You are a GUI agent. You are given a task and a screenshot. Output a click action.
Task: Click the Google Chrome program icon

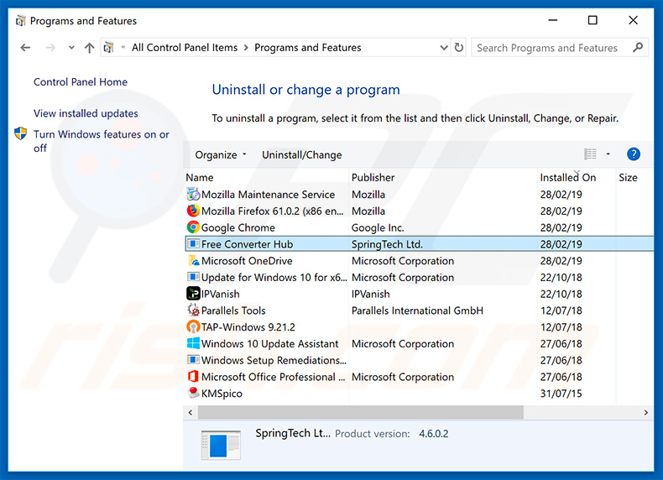point(193,227)
